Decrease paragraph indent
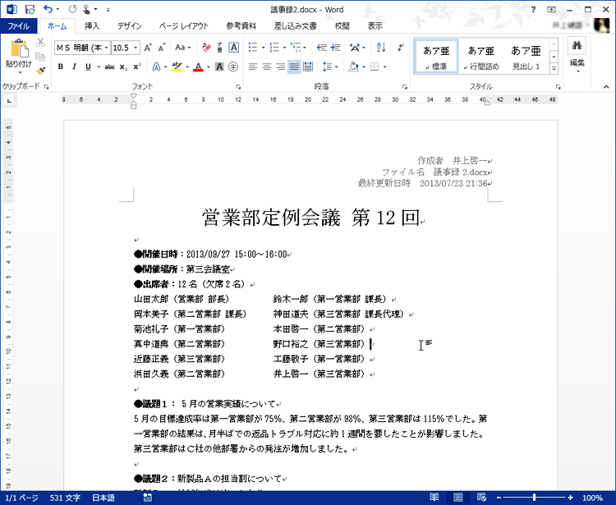616x505 pixels. [x=322, y=48]
